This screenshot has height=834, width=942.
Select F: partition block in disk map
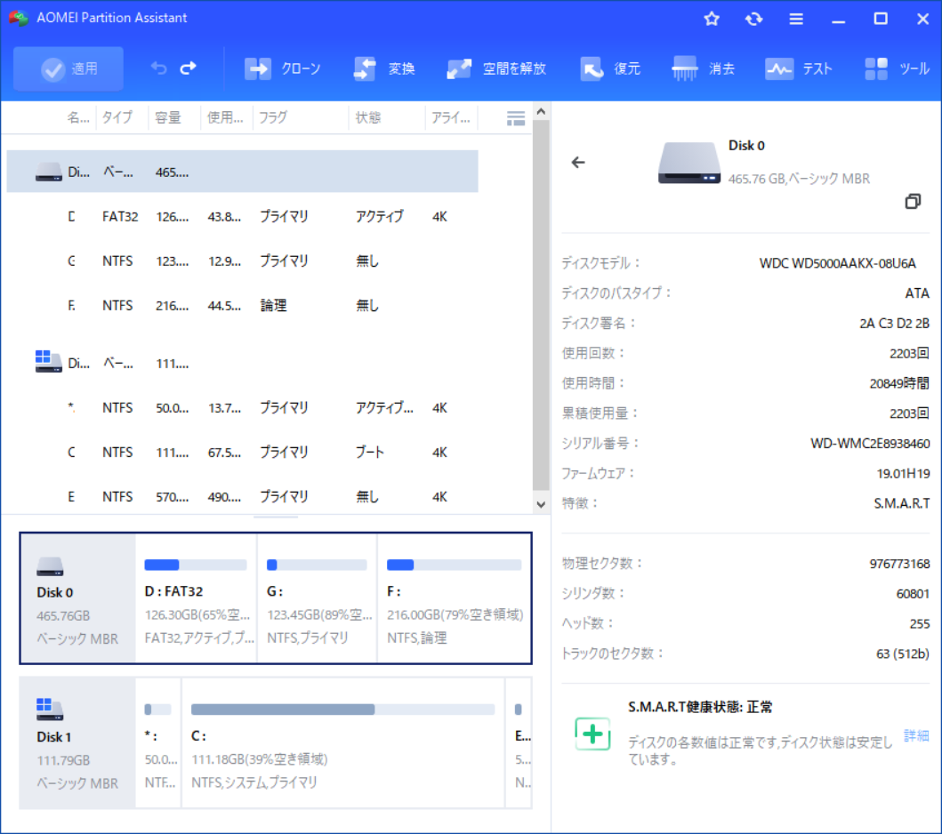[x=455, y=598]
